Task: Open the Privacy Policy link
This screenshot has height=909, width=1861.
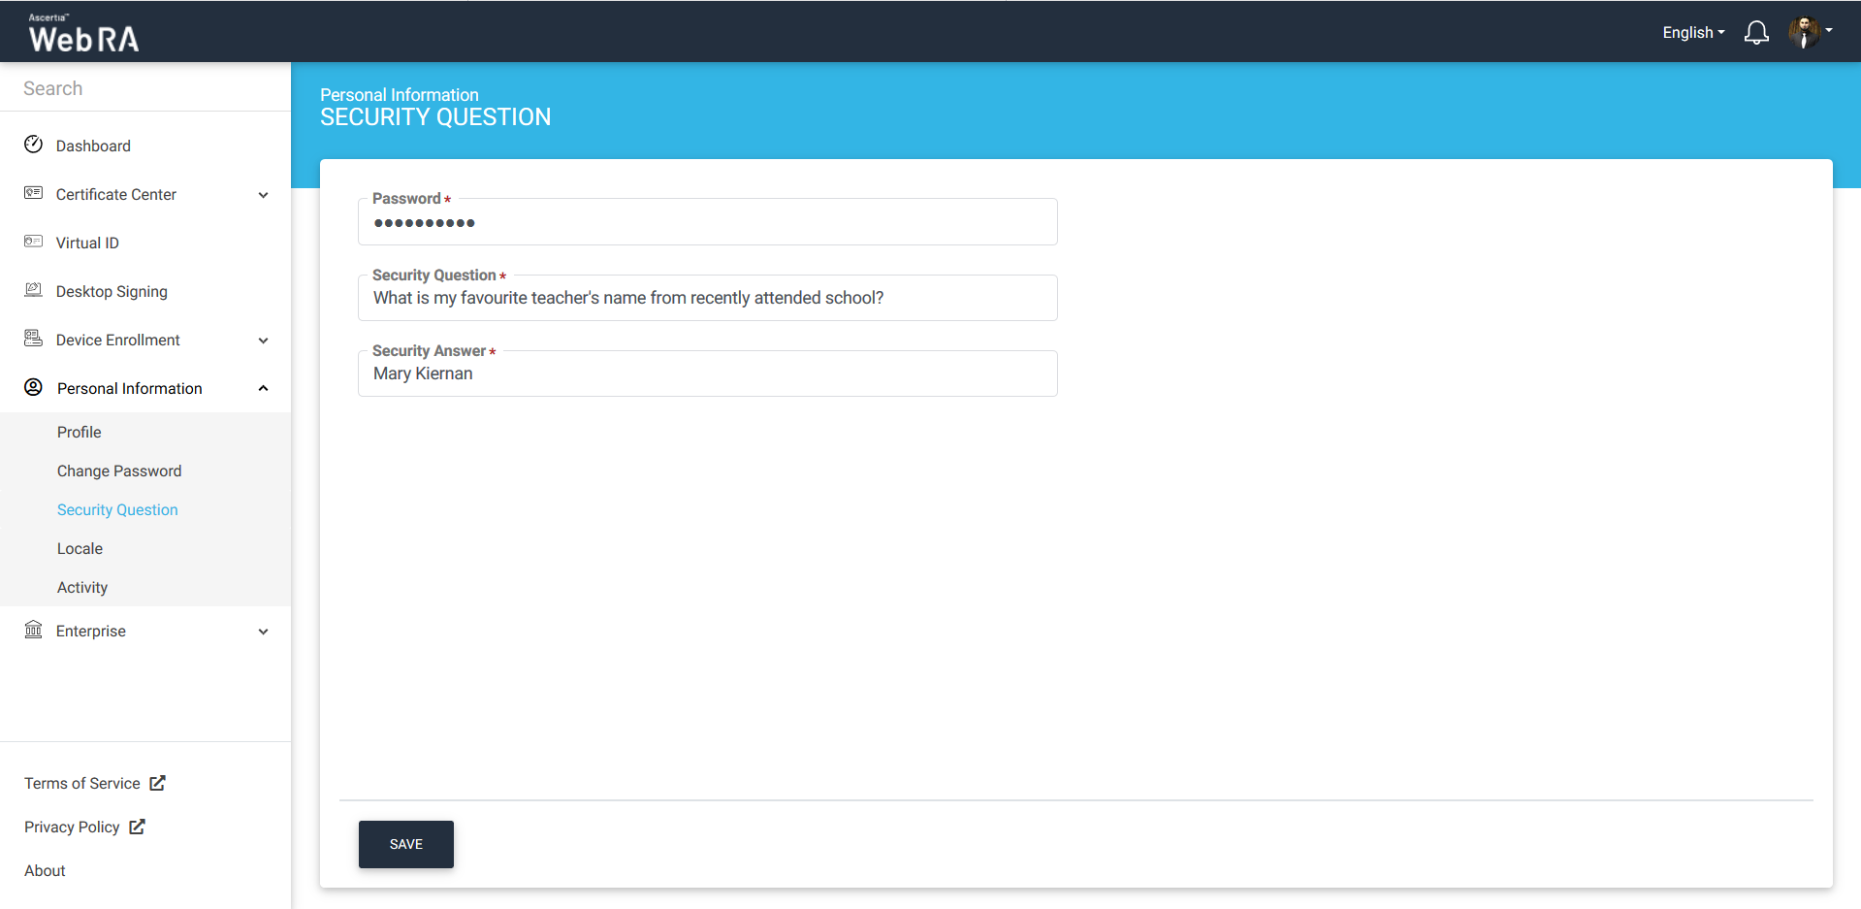Action: (x=73, y=827)
